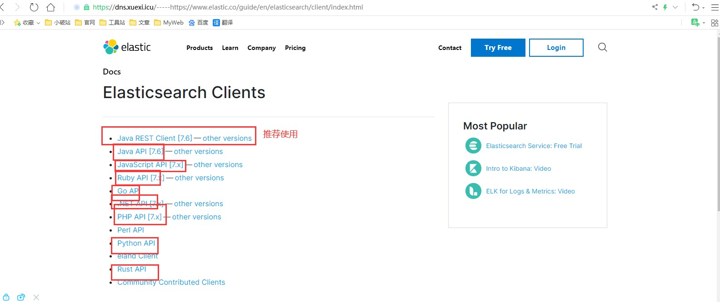Open the Products menu
720x302 pixels.
(200, 48)
